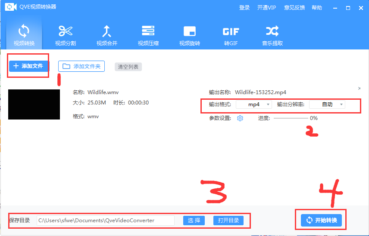Remove Wildlife.wmv with the small x icon
This screenshot has height=236, width=369.
point(359,89)
